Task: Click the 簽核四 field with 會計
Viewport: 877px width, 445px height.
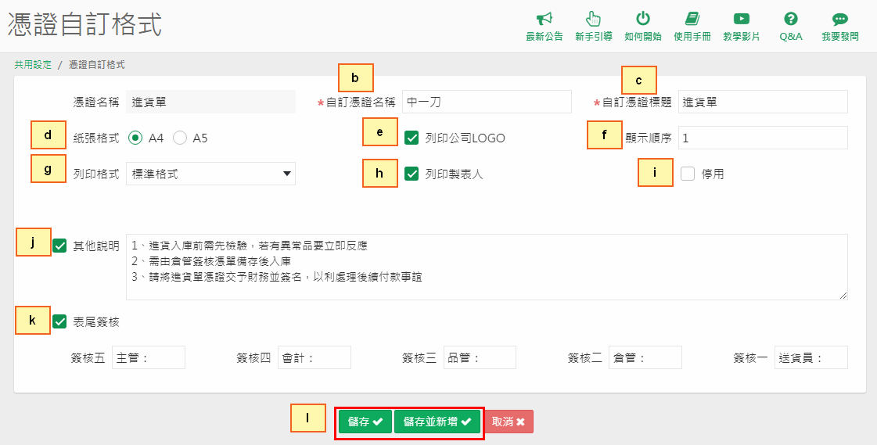Action: pos(314,357)
